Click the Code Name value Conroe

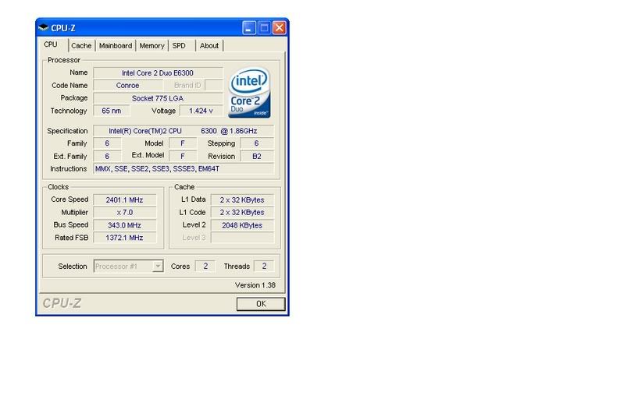pyautogui.click(x=128, y=86)
